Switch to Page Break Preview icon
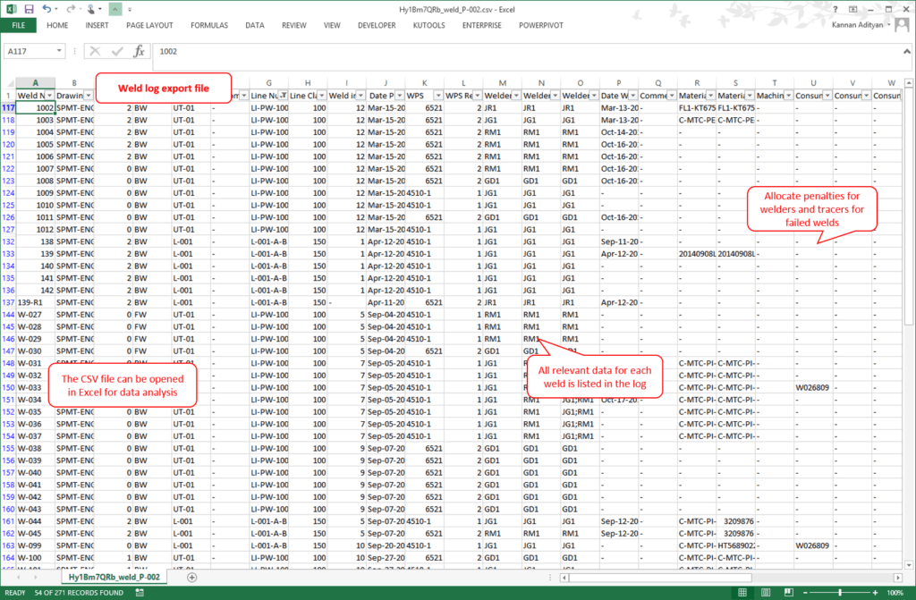916x600 pixels. click(x=788, y=593)
